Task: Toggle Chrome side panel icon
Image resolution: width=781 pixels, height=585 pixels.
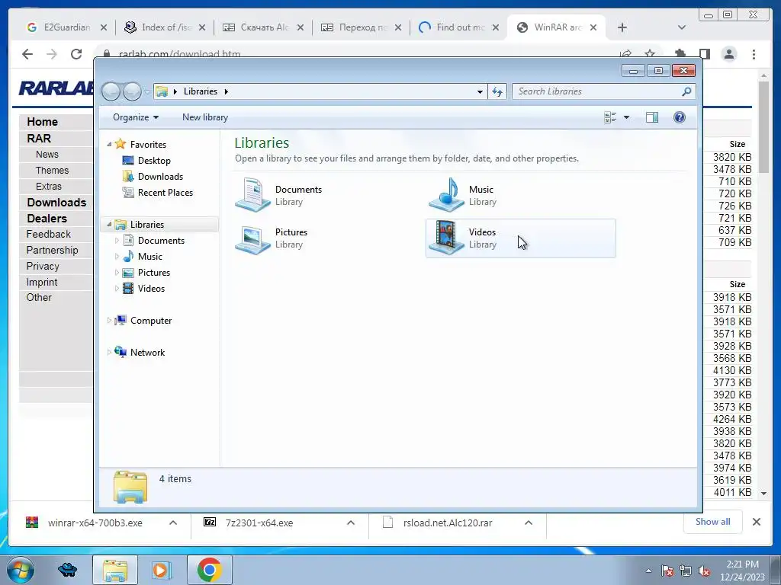Action: pos(704,54)
